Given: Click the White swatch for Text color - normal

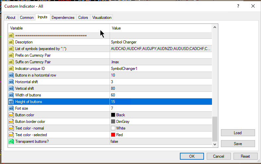Looking at the screenshot, I should [113, 128].
